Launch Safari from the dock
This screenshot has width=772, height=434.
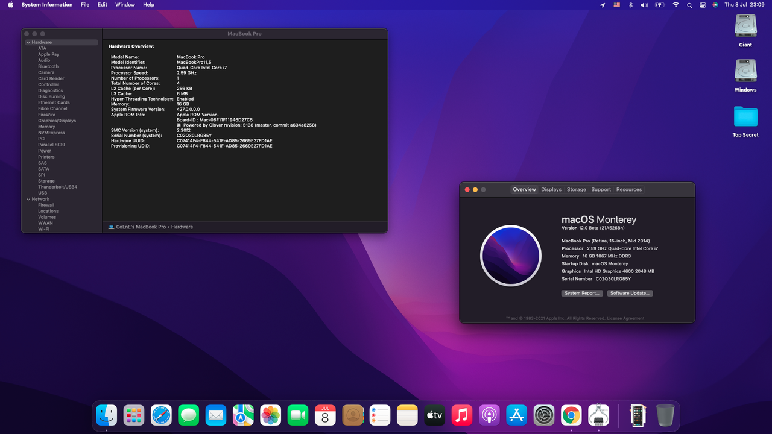(161, 415)
